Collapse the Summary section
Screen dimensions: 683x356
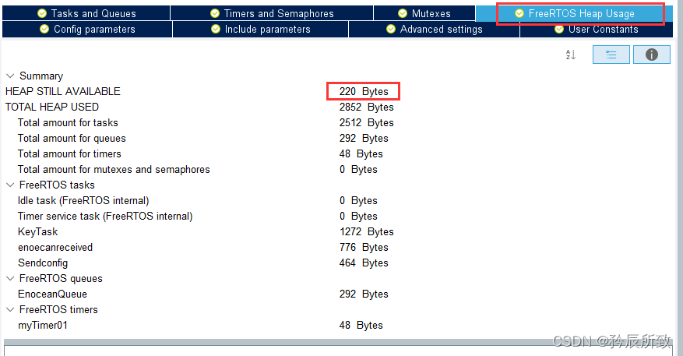pos(10,76)
